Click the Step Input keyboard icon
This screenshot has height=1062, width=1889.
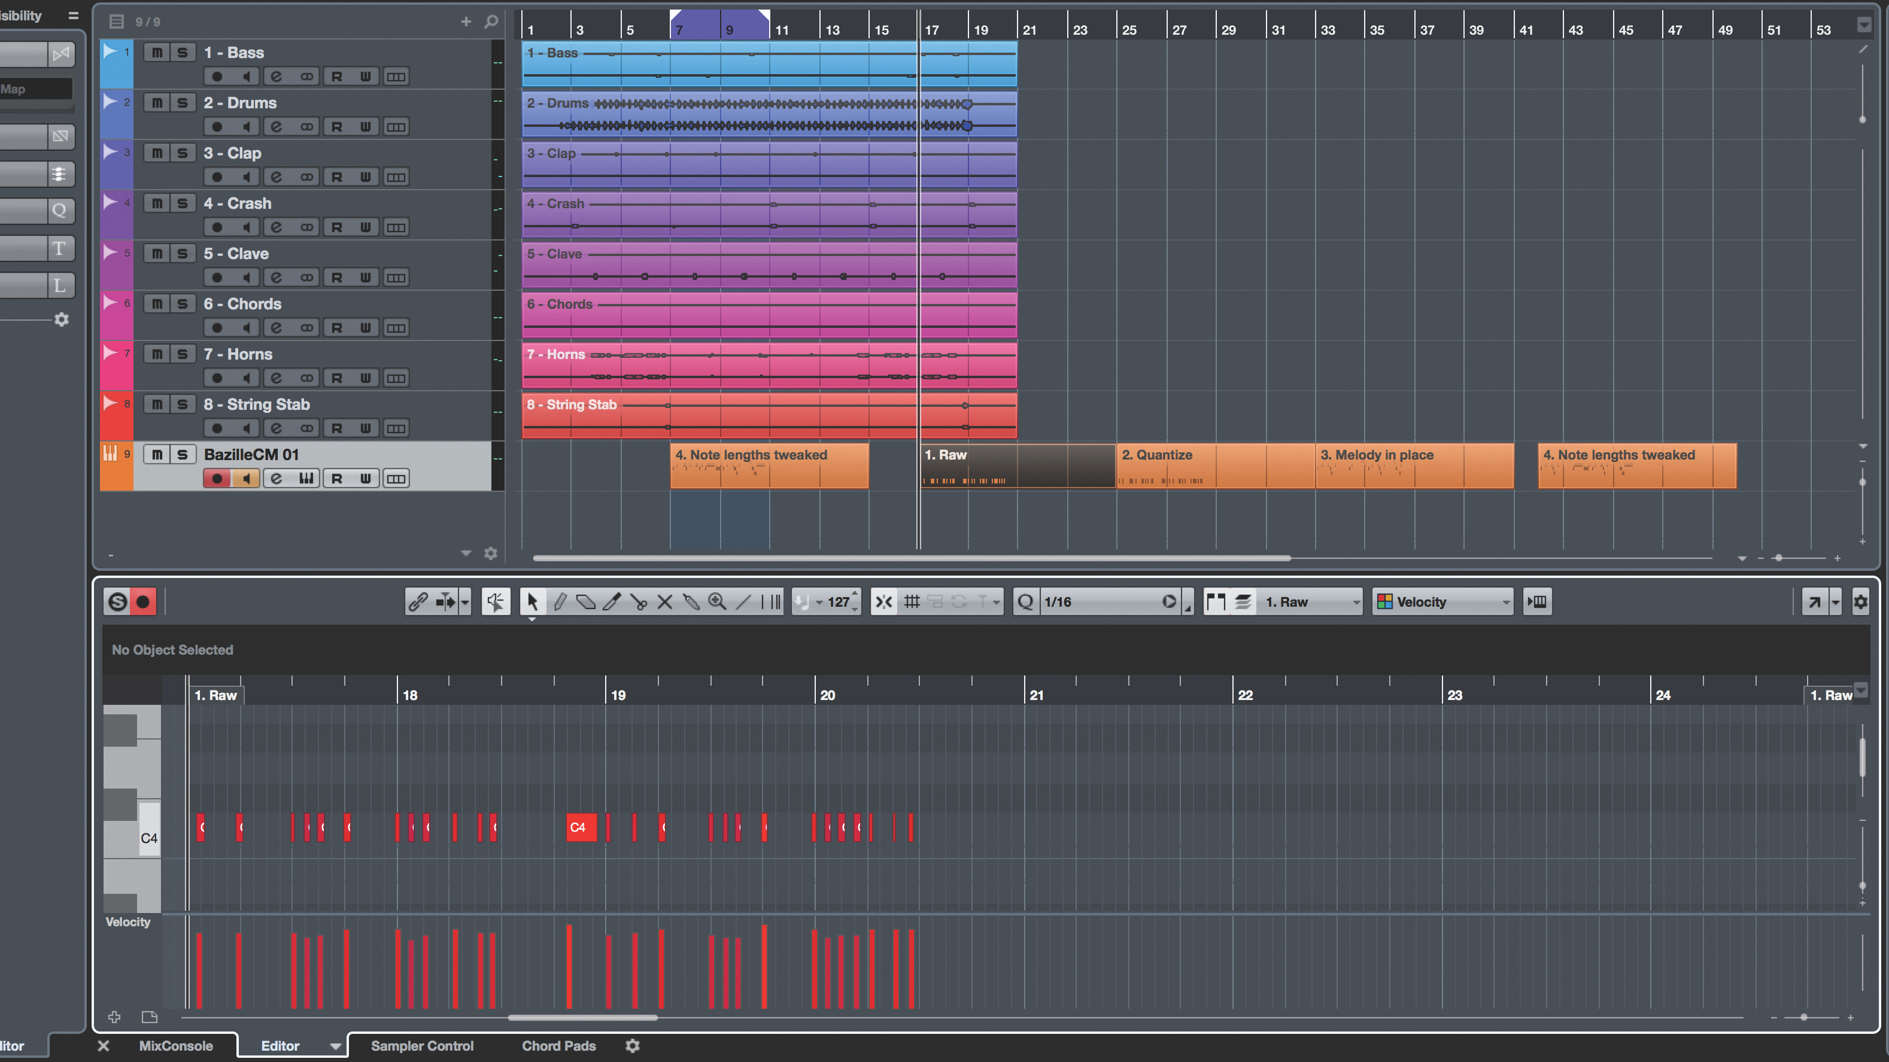(1537, 602)
